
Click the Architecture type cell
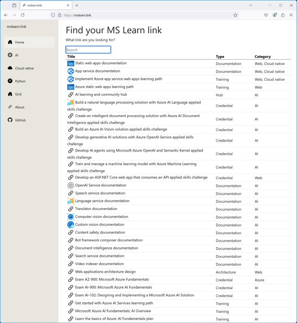click(226, 272)
